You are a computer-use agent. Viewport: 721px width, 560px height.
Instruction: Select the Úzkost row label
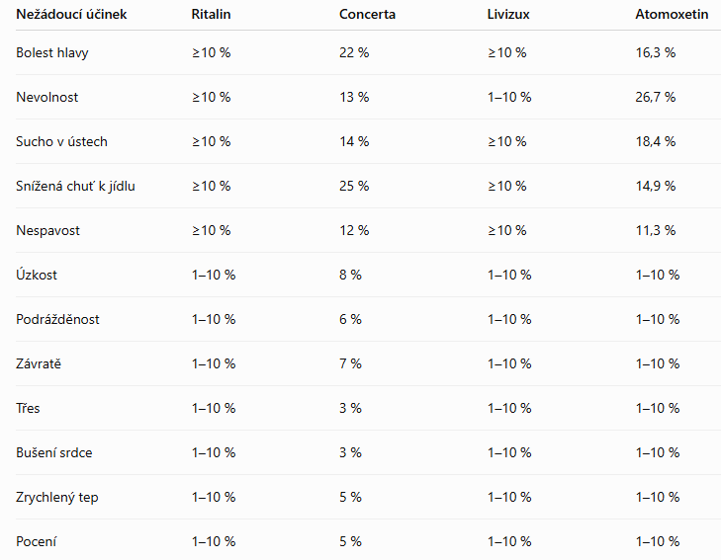point(37,275)
